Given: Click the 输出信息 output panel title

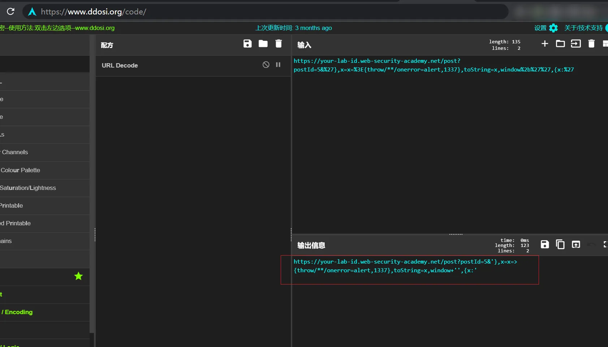Looking at the screenshot, I should coord(311,245).
